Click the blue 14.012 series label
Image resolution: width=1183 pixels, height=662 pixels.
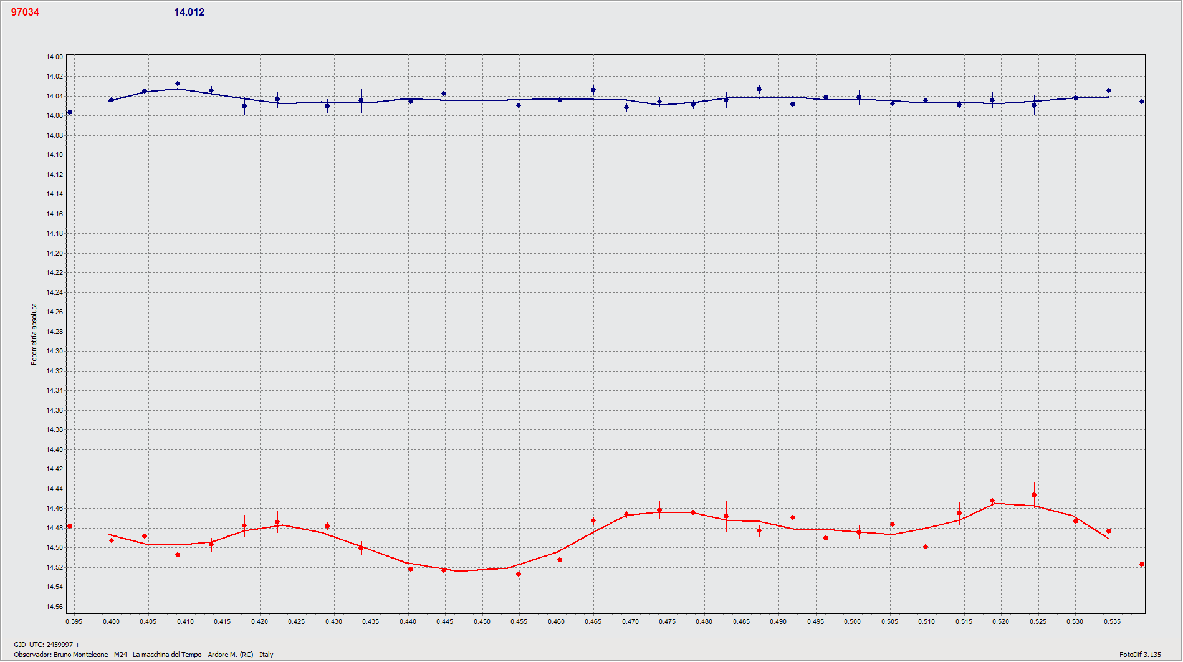point(189,12)
